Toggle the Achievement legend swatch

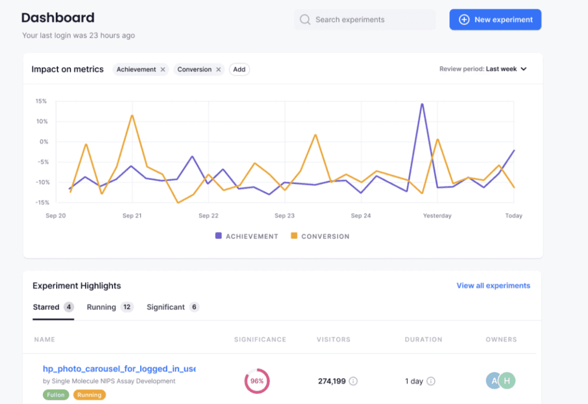pos(218,236)
